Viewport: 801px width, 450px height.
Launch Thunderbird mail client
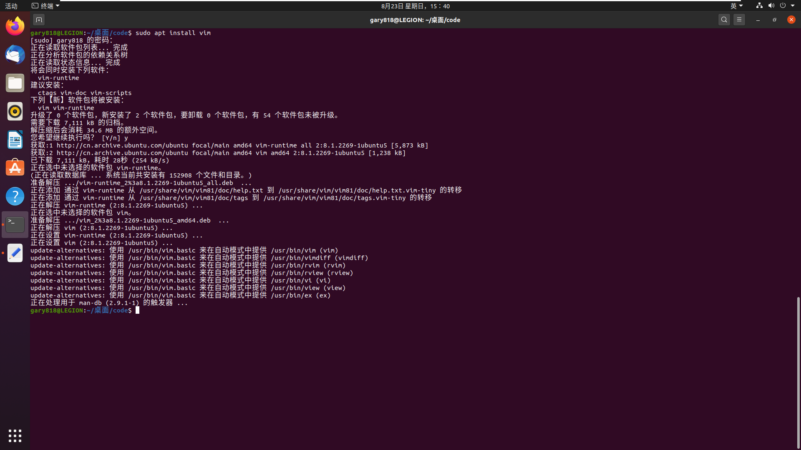point(15,55)
